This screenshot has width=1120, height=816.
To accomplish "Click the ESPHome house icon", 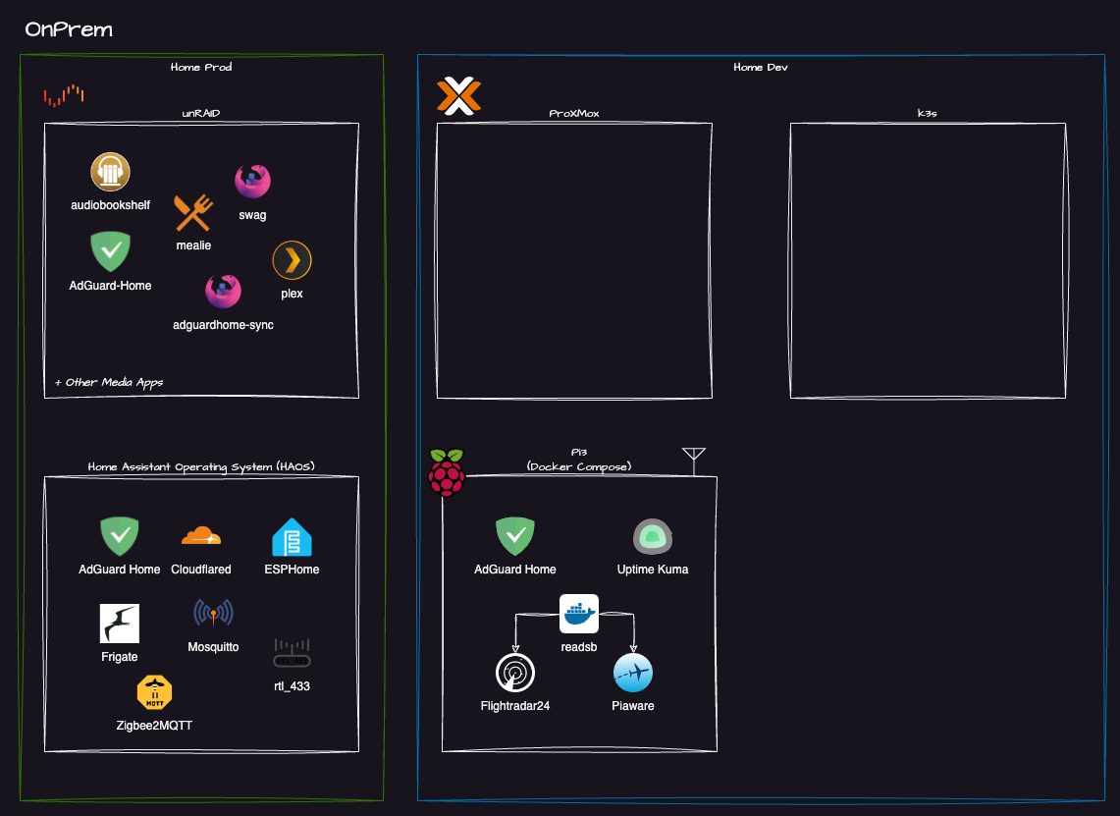I will coord(293,536).
